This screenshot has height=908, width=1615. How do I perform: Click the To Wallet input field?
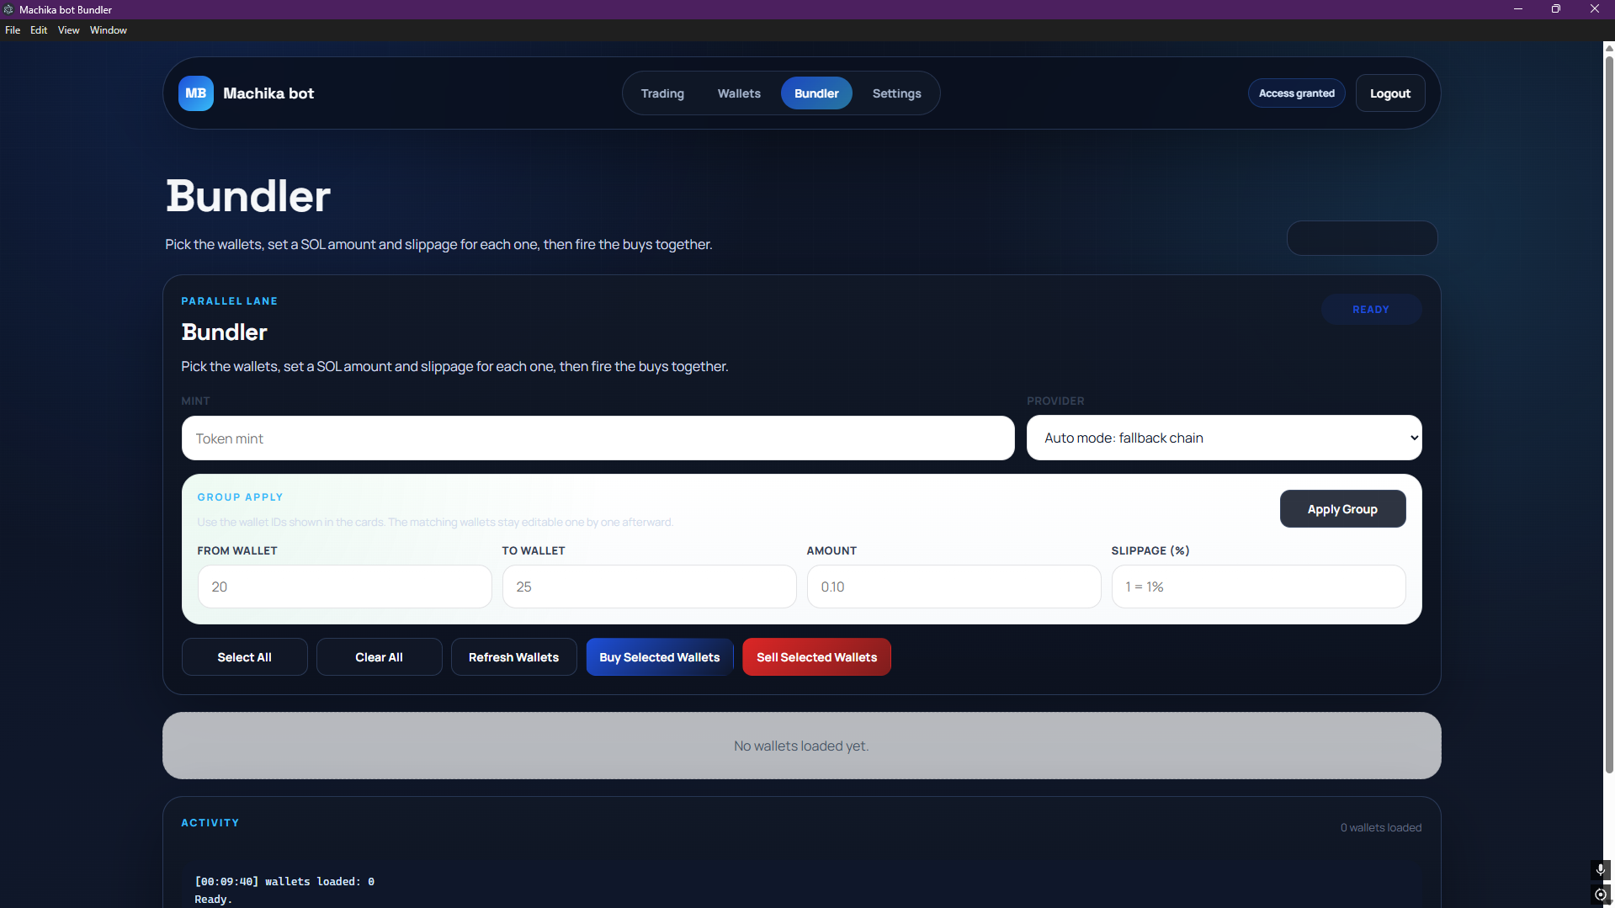pos(649,587)
